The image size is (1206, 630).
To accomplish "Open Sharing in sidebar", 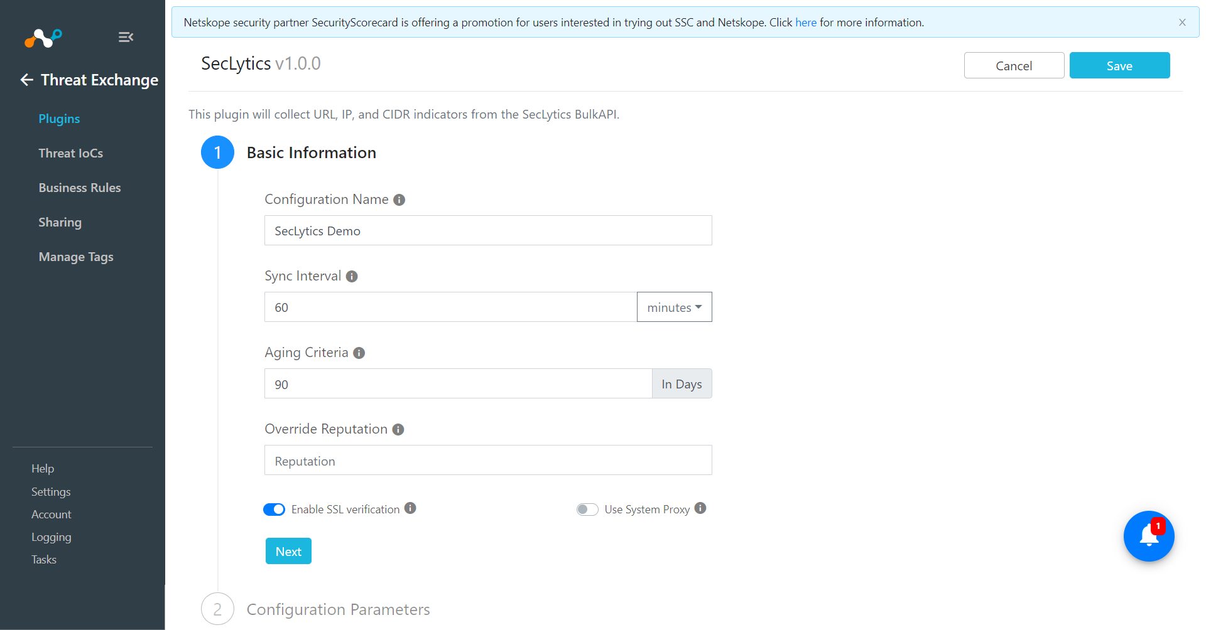I will (60, 222).
